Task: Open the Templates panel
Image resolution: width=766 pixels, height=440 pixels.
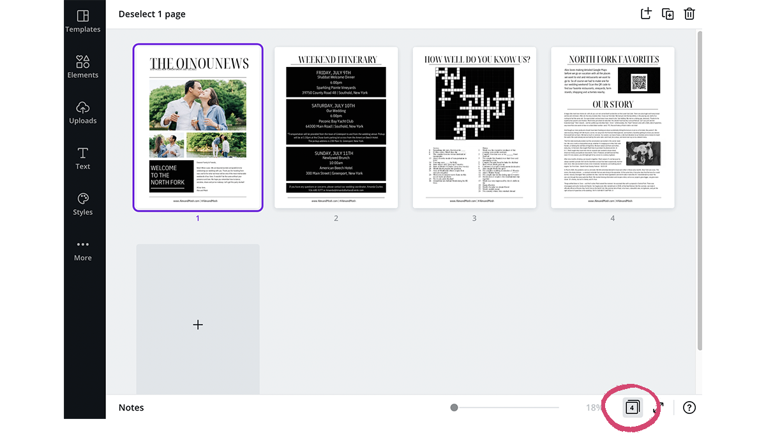Action: pos(83,21)
